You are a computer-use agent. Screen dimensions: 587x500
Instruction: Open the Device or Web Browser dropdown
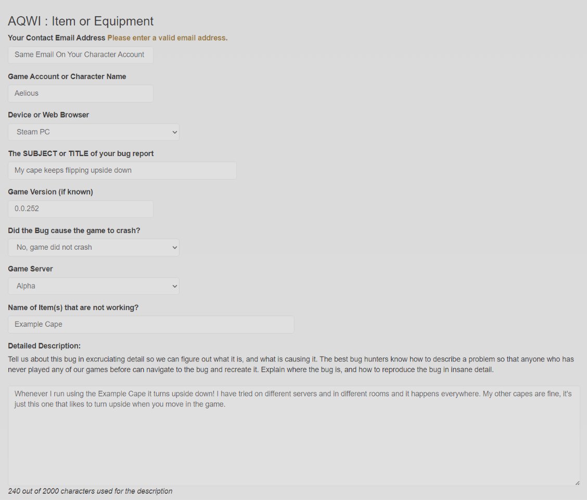coord(94,132)
